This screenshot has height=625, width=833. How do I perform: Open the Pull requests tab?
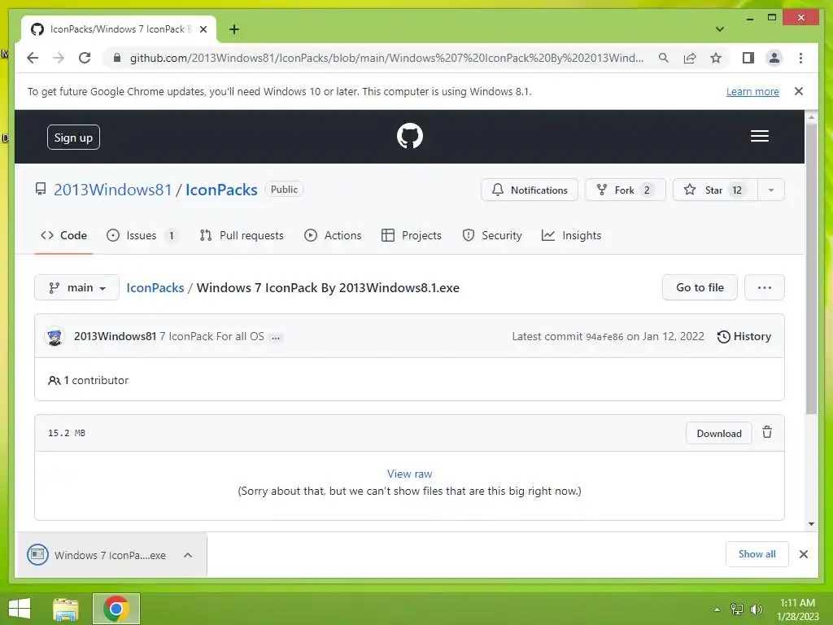point(242,235)
